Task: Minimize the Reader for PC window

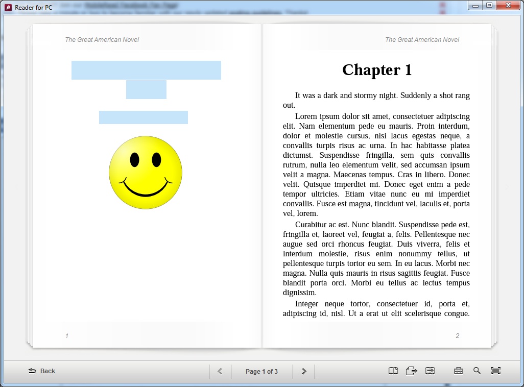Action: (x=475, y=5)
